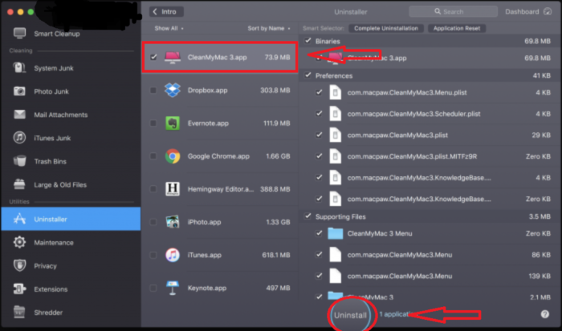Click the Keynote podium icon
The width and height of the screenshot is (562, 331).
pyautogui.click(x=173, y=288)
